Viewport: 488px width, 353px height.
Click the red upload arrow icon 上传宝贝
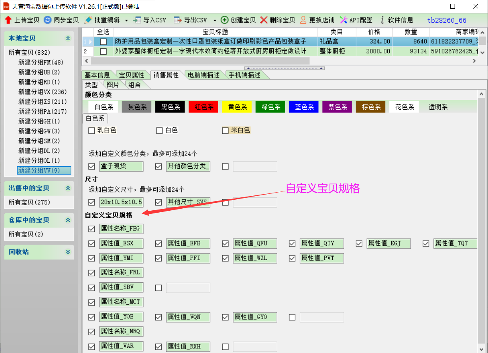[x=8, y=20]
